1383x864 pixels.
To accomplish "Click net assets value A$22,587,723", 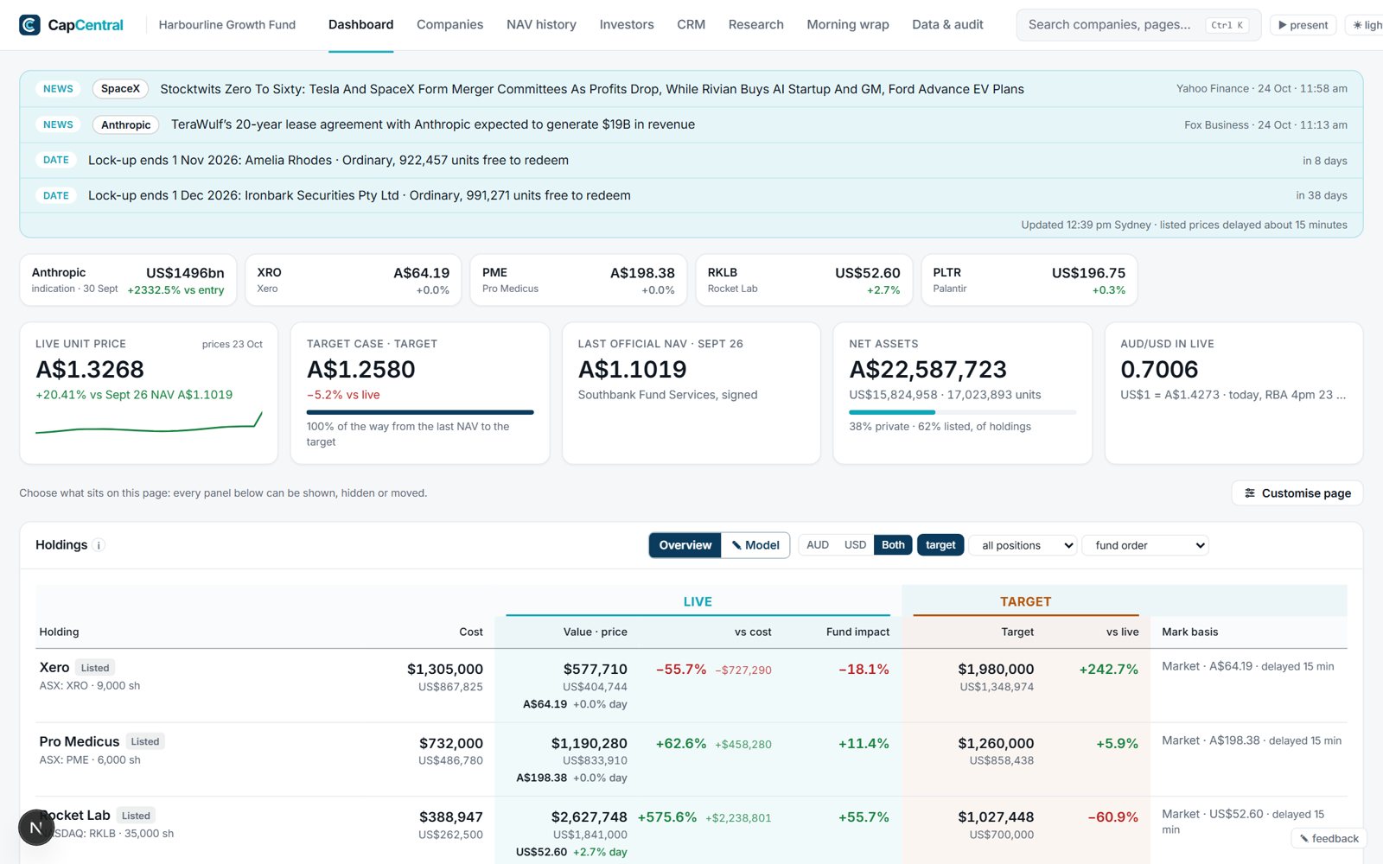I will pos(927,370).
